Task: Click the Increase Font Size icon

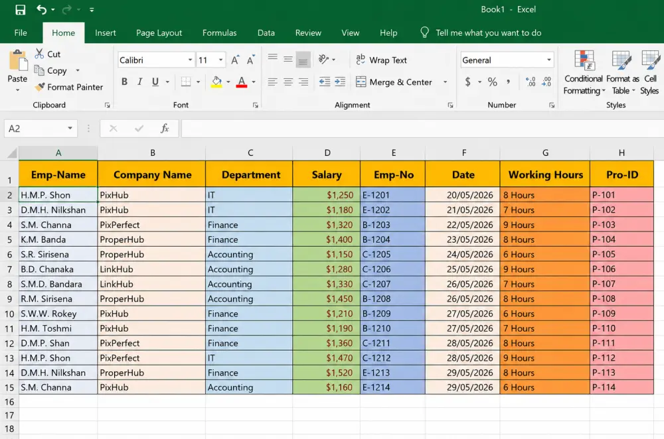Action: (x=235, y=60)
